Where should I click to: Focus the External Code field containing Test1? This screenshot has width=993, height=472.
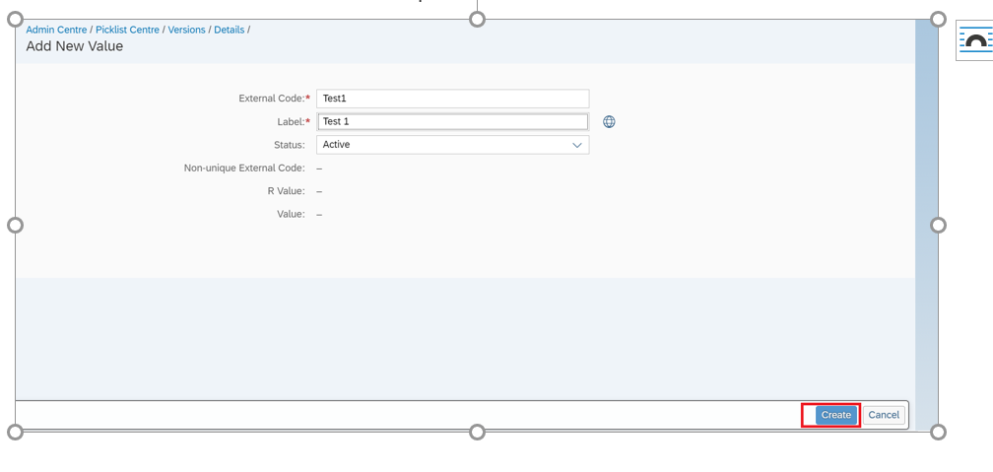pos(453,99)
